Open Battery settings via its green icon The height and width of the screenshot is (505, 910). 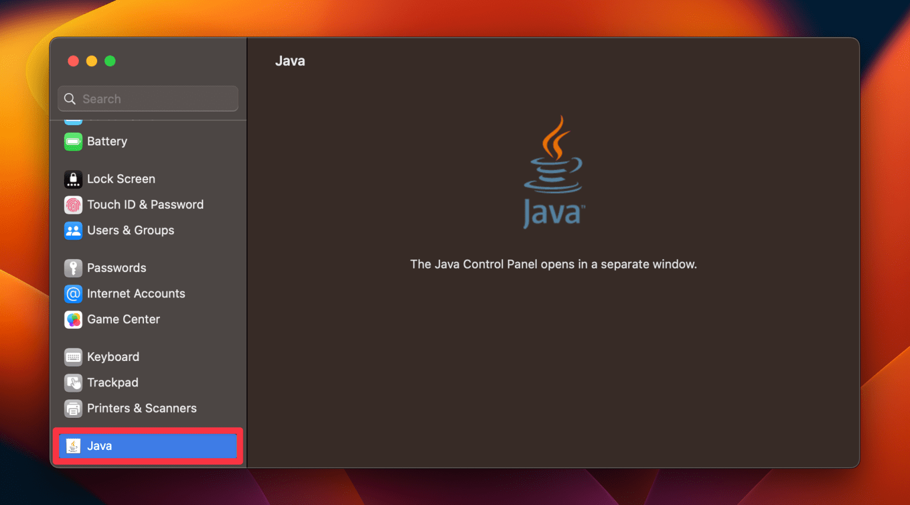click(72, 142)
